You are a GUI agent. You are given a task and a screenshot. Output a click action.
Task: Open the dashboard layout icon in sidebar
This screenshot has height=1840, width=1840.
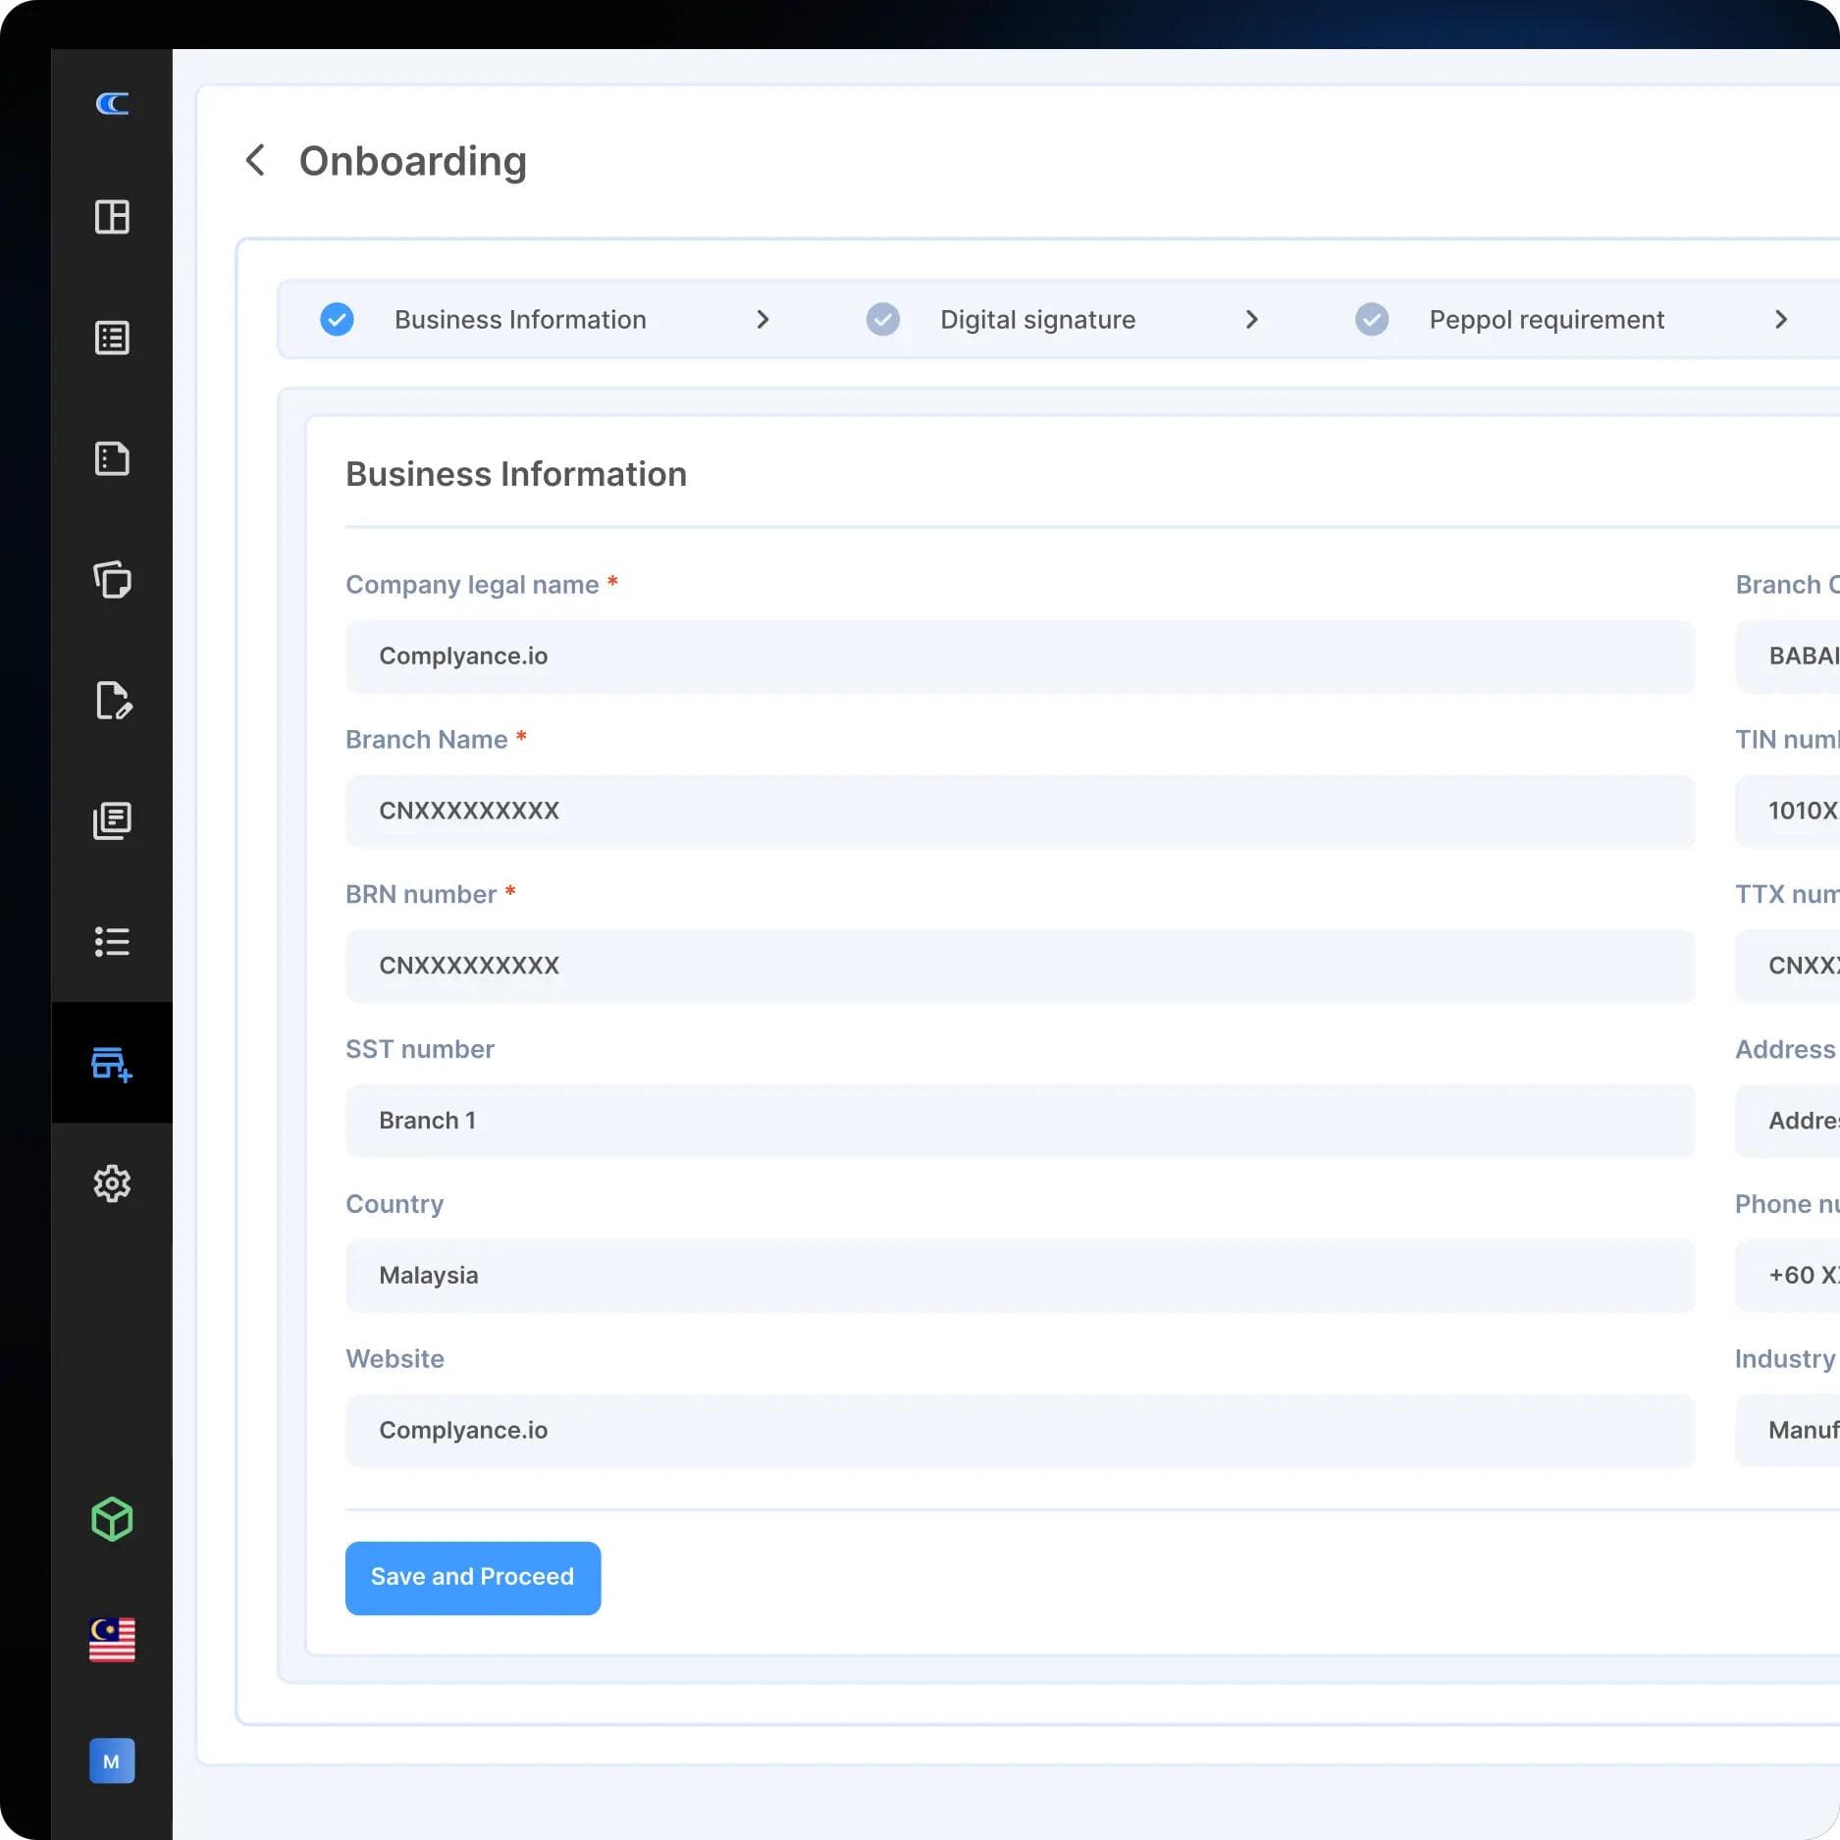(112, 218)
